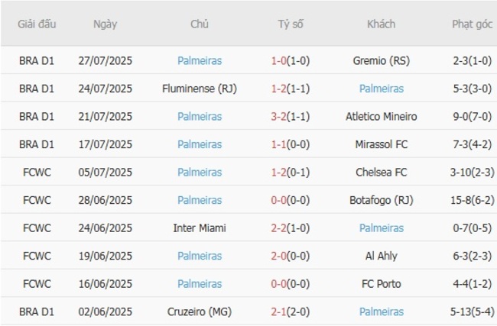The height and width of the screenshot is (326, 497).
Task: Click the Al Ahly team name
Action: click(x=381, y=257)
